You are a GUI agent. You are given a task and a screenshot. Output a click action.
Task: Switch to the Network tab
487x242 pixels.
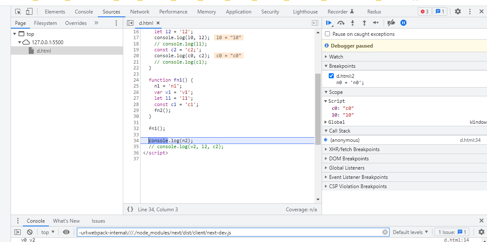(140, 12)
